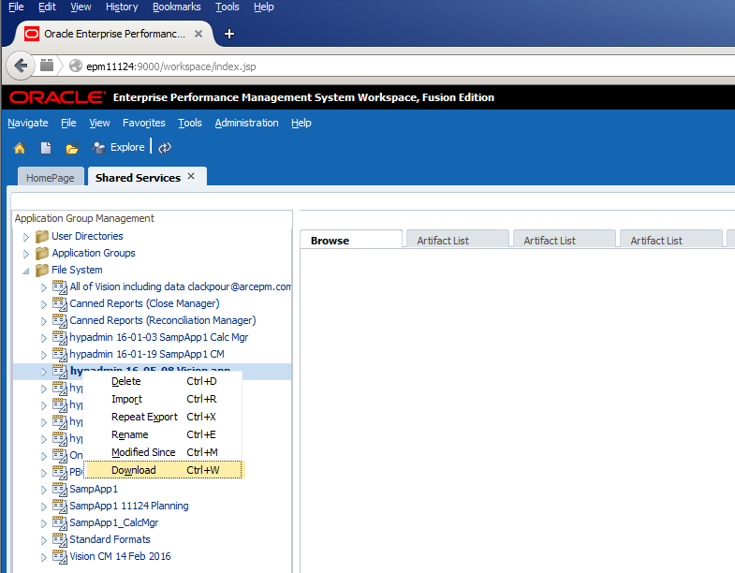Viewport: 735px width, 573px height.
Task: Click the New Document icon
Action: (x=46, y=148)
